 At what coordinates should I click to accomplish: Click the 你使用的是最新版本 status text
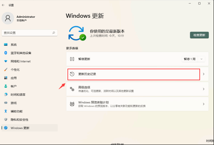tap(107, 31)
